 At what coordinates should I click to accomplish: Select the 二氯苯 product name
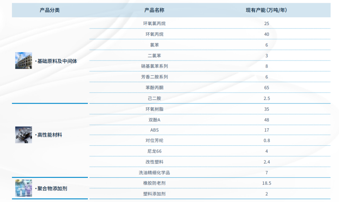click(154, 56)
